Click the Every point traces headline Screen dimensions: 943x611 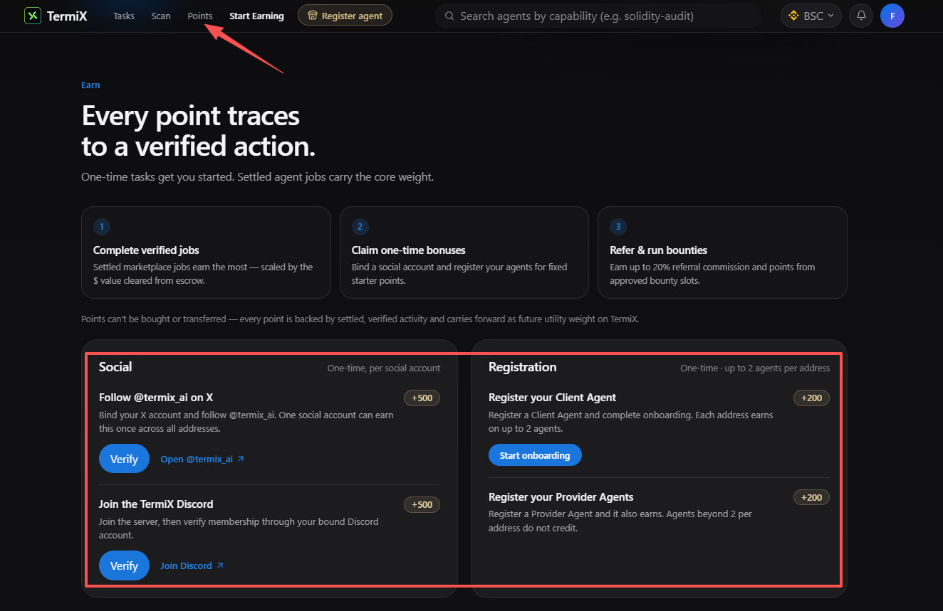[x=198, y=132]
